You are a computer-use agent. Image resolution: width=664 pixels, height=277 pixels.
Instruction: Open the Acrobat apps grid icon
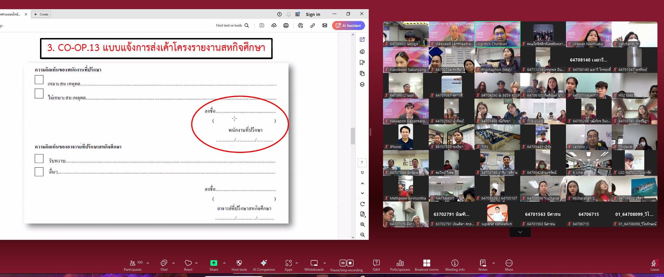[298, 14]
